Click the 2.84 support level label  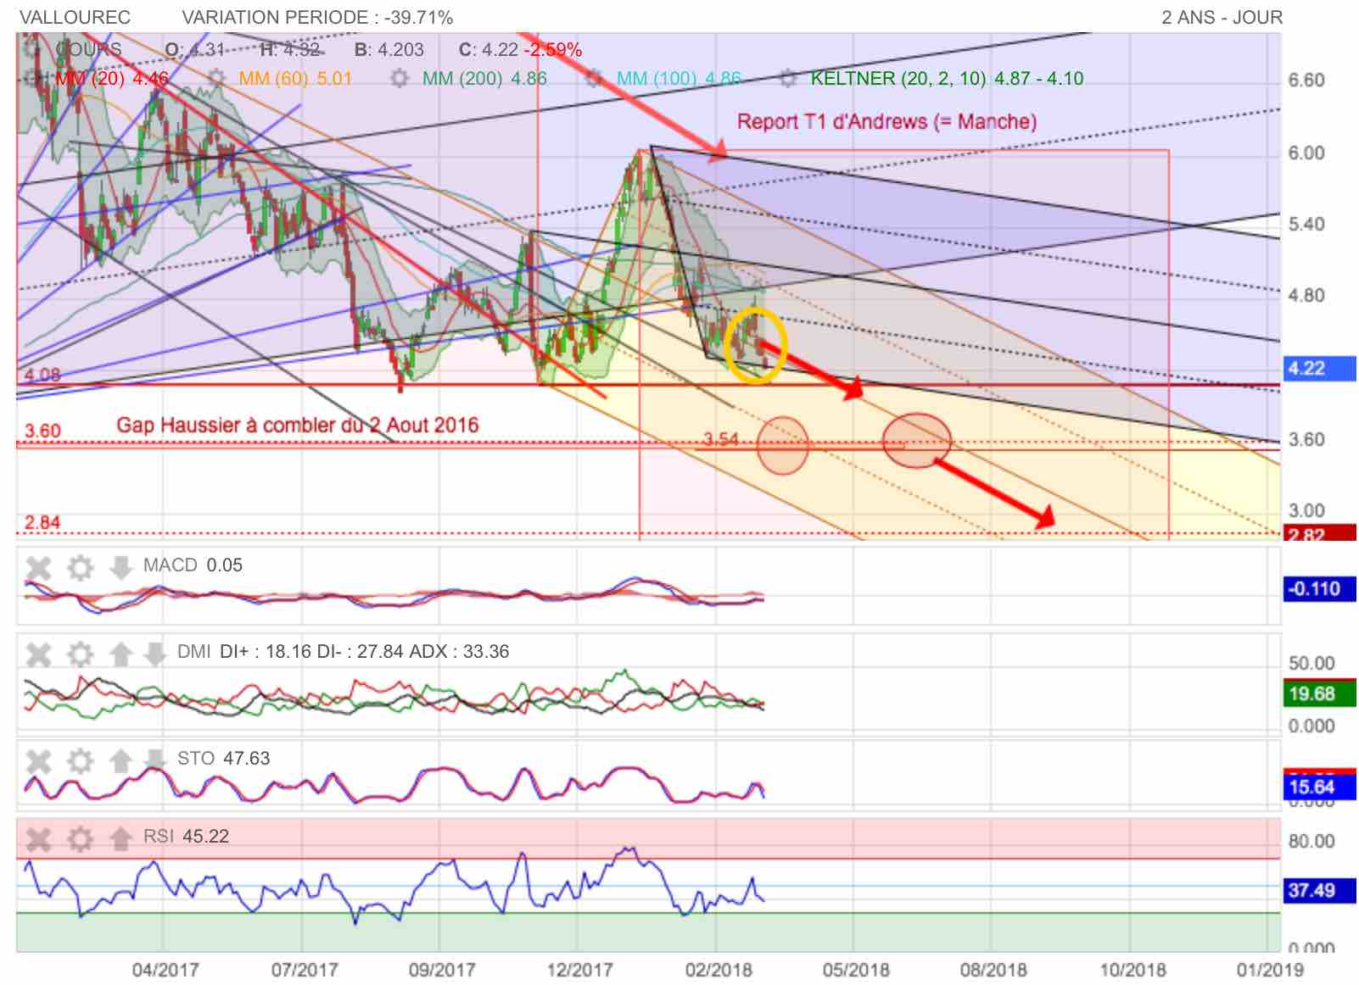click(42, 522)
